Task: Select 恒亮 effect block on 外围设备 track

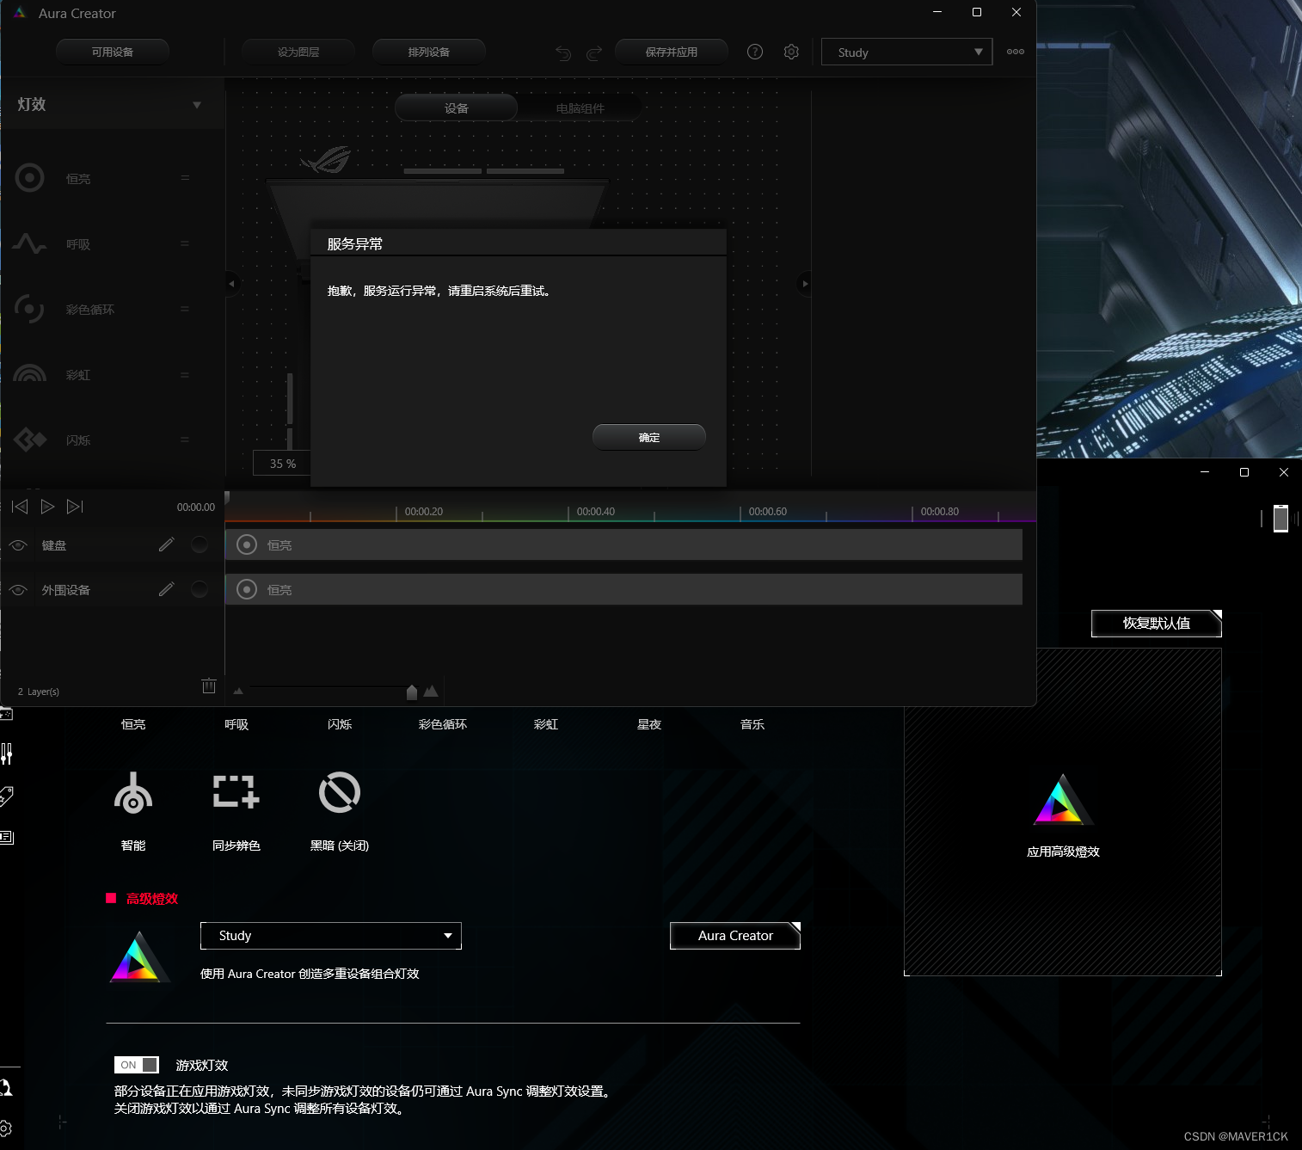Action: pos(623,589)
